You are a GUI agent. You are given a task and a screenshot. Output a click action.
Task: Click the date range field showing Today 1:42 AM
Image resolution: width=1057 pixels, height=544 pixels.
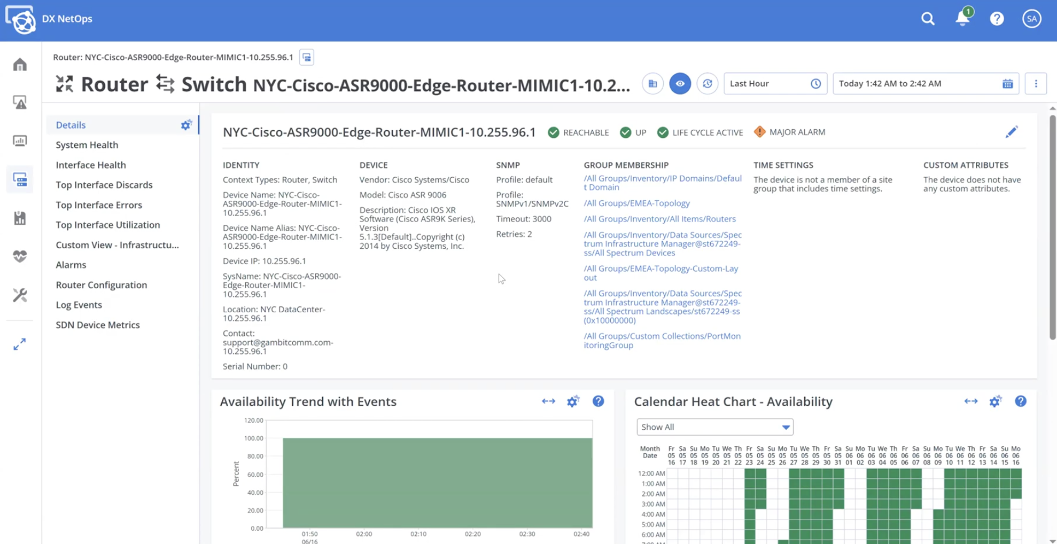pyautogui.click(x=916, y=84)
